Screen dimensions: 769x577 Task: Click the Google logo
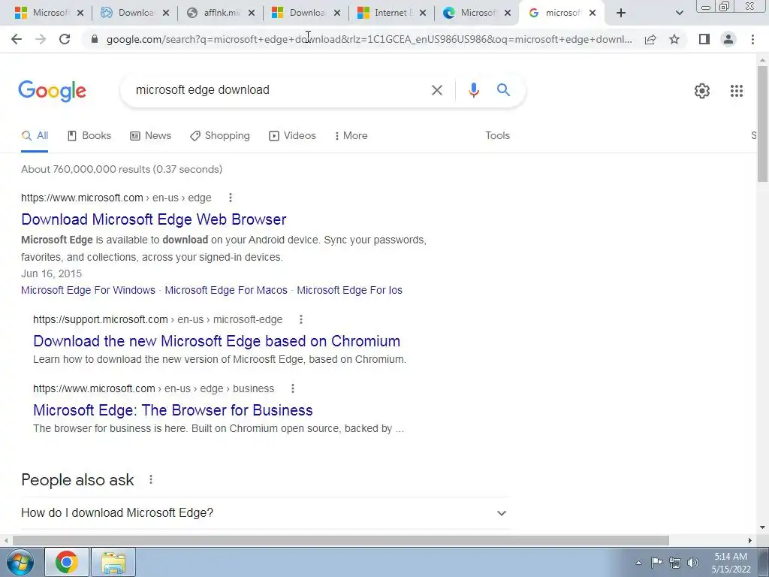[52, 91]
